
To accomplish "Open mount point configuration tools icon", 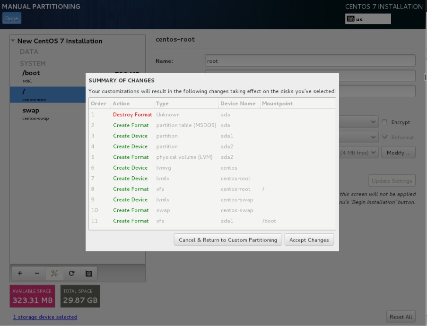I will [54, 273].
